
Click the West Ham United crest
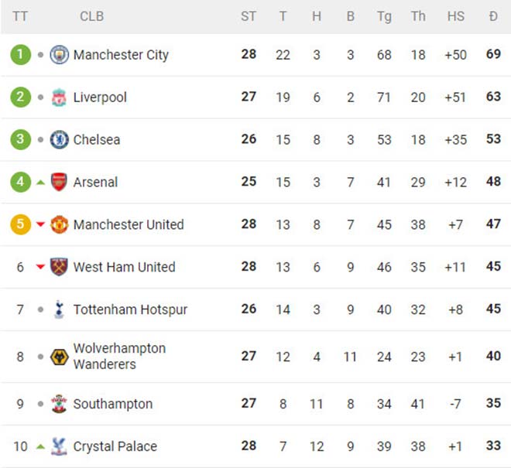click(59, 267)
